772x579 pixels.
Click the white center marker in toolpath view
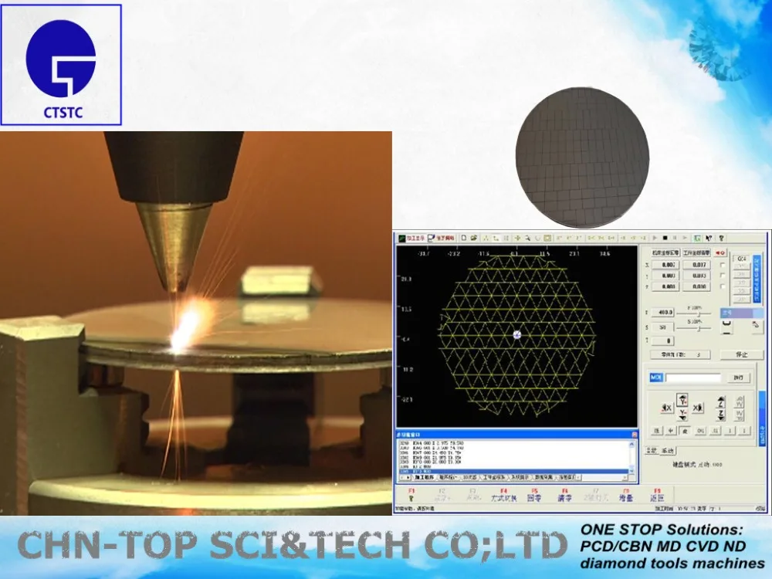coord(517,335)
